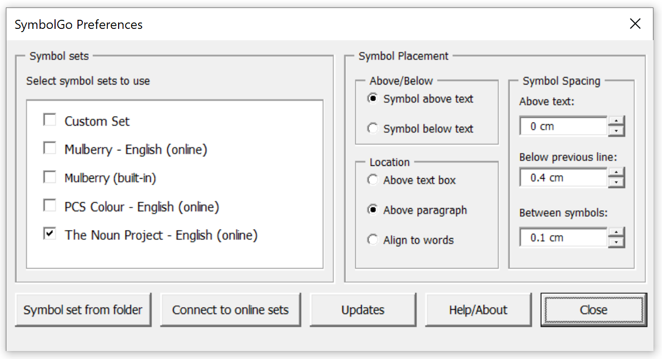662x359 pixels.
Task: Choose Align to words option
Action: point(373,240)
